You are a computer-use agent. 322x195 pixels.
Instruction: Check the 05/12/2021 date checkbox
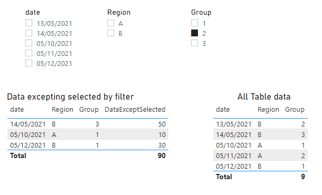[29, 63]
